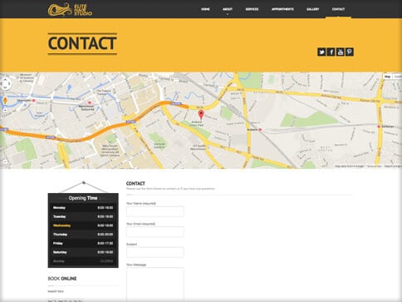Select the Street View pegman icon
402x302 pixels.
click(x=5, y=101)
